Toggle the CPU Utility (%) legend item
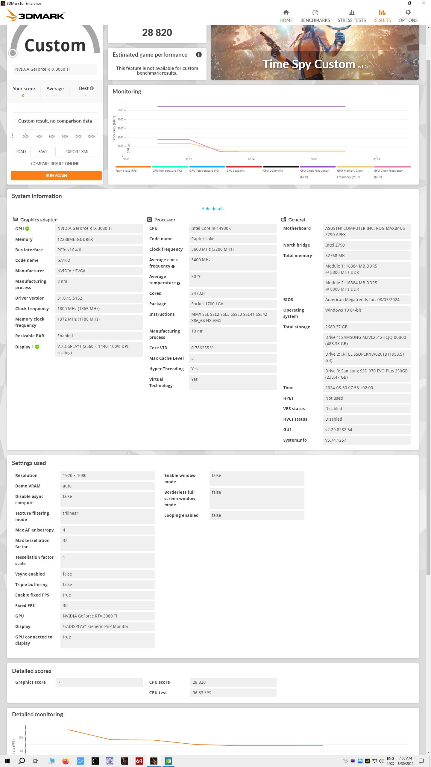The width and height of the screenshot is (431, 767). (281, 169)
